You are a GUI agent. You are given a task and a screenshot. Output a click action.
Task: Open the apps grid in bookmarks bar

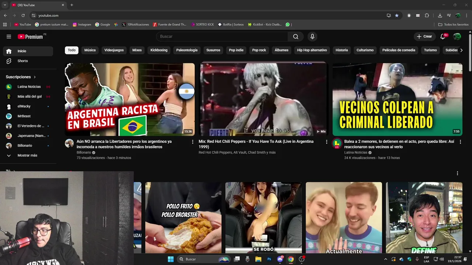(x=5, y=25)
